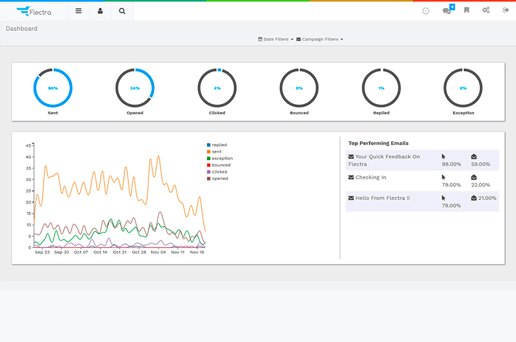Open the chat messages icon
516x342 pixels.
tap(446, 11)
